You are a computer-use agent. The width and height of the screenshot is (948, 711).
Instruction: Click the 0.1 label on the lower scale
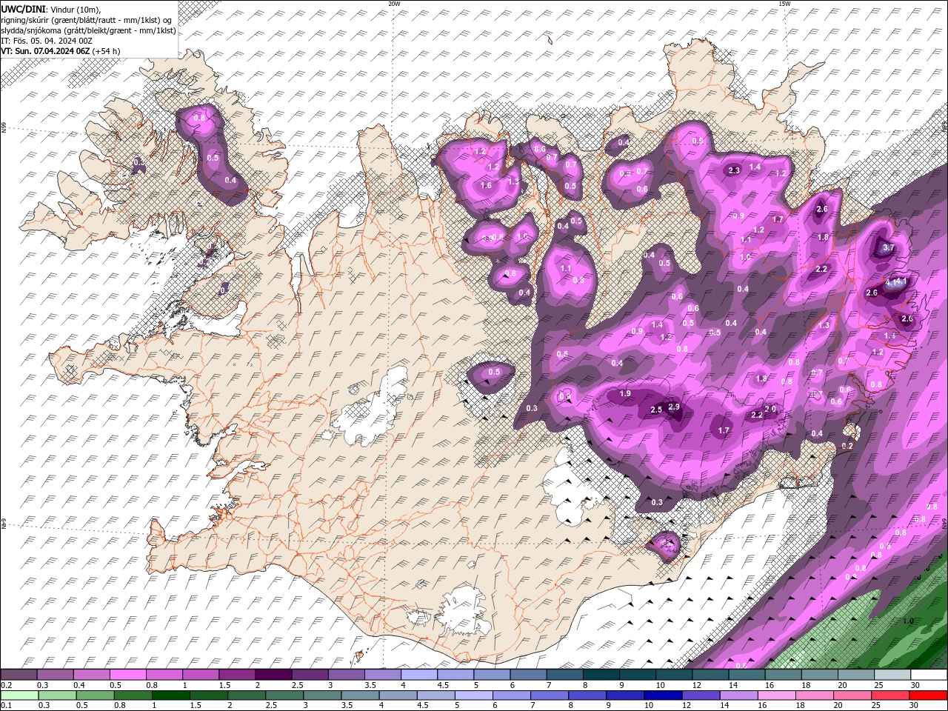[7, 706]
